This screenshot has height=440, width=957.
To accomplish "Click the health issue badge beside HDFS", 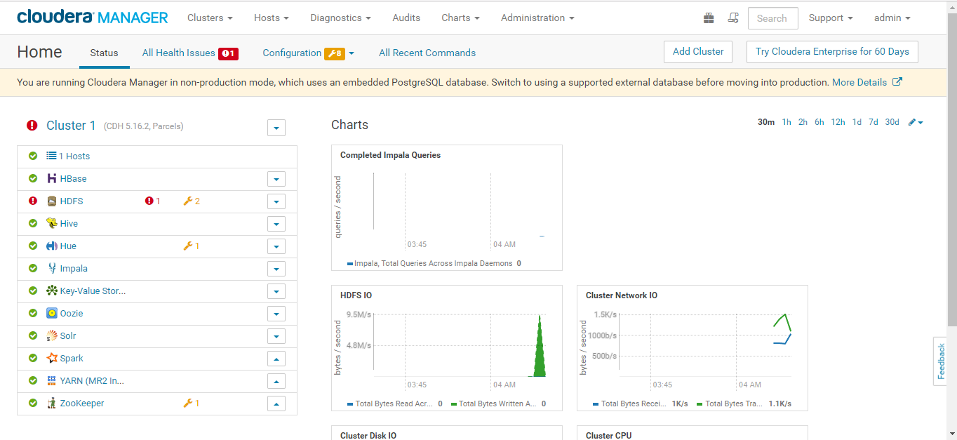I will pyautogui.click(x=152, y=201).
